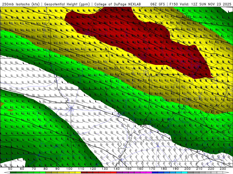233x174 pixels.
Task: Click the 150 value on color scale
Action: tap(128, 169)
